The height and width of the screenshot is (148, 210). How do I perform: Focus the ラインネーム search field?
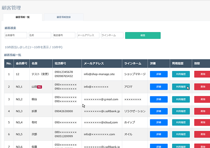coord(112,35)
